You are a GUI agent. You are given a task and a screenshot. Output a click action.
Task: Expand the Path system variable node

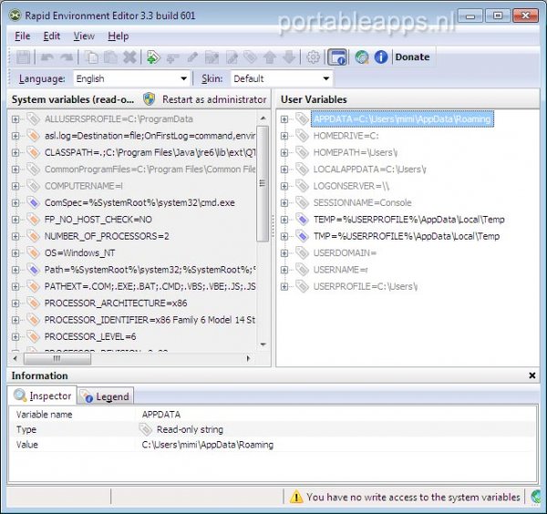[15, 270]
